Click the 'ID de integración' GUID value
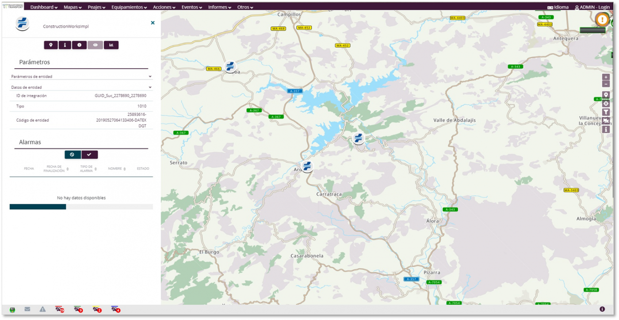This screenshot has height=320, width=619. (x=120, y=95)
